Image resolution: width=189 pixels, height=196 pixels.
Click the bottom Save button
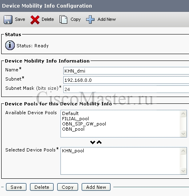pos(16,187)
